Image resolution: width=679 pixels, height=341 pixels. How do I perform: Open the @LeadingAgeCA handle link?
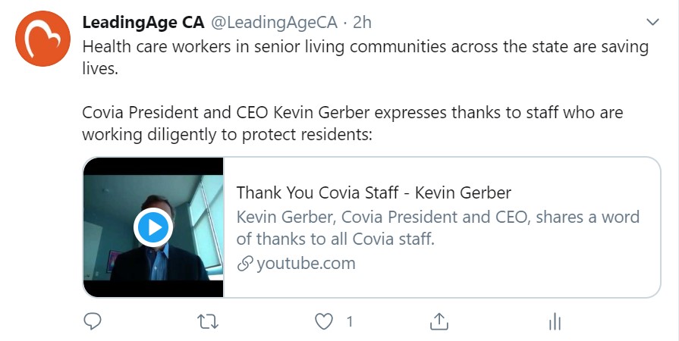(274, 23)
